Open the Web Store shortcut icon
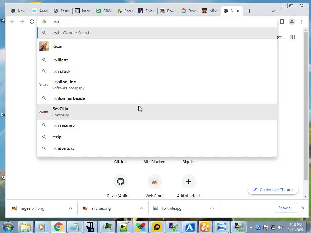 [154, 181]
